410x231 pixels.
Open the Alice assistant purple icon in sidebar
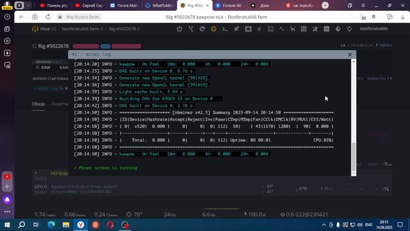click(x=7, y=200)
